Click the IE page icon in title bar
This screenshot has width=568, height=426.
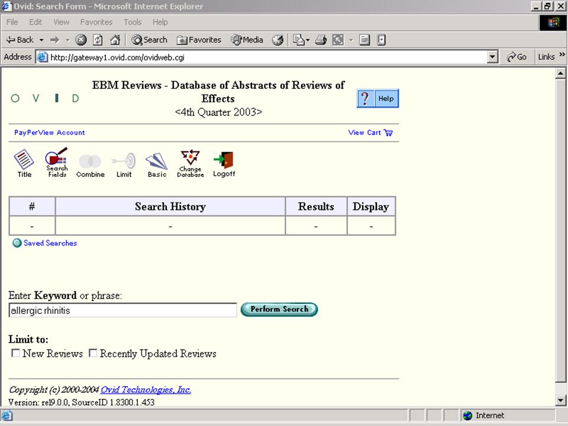tap(7, 6)
